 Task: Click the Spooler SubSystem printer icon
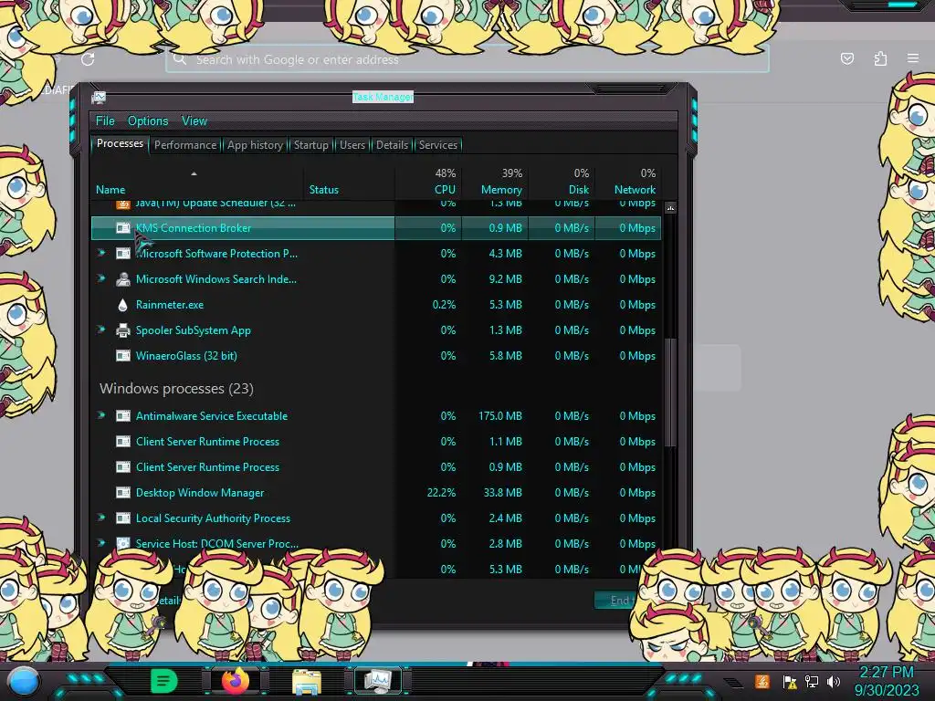123,330
